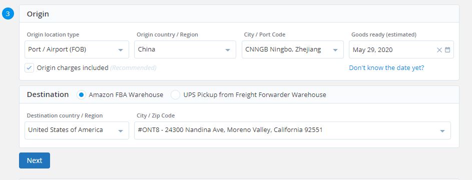This screenshot has height=180, width=472.
Task: Click the Next button
Action: click(x=35, y=160)
